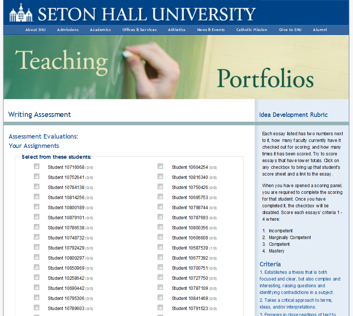Screen dimensions: 353x316
Task: Check the box for Student 10841469
Action: tap(160, 298)
